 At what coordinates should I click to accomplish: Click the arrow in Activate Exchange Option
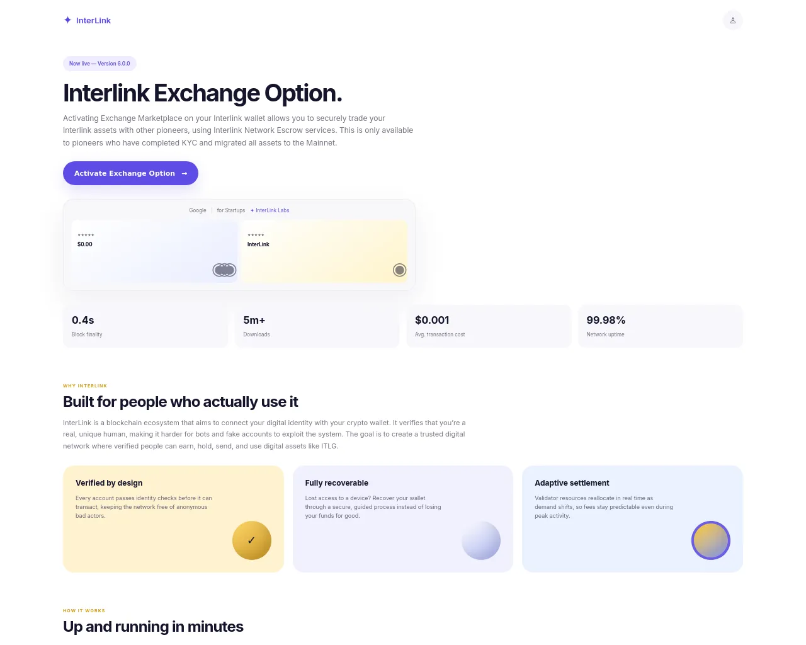click(184, 173)
